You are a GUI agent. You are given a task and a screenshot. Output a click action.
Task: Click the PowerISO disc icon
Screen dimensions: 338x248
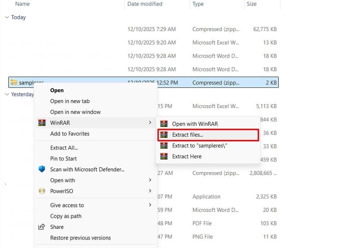41,191
